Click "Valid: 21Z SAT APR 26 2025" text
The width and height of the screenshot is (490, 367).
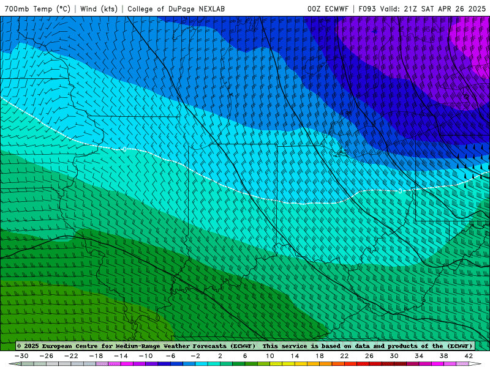[433, 9]
